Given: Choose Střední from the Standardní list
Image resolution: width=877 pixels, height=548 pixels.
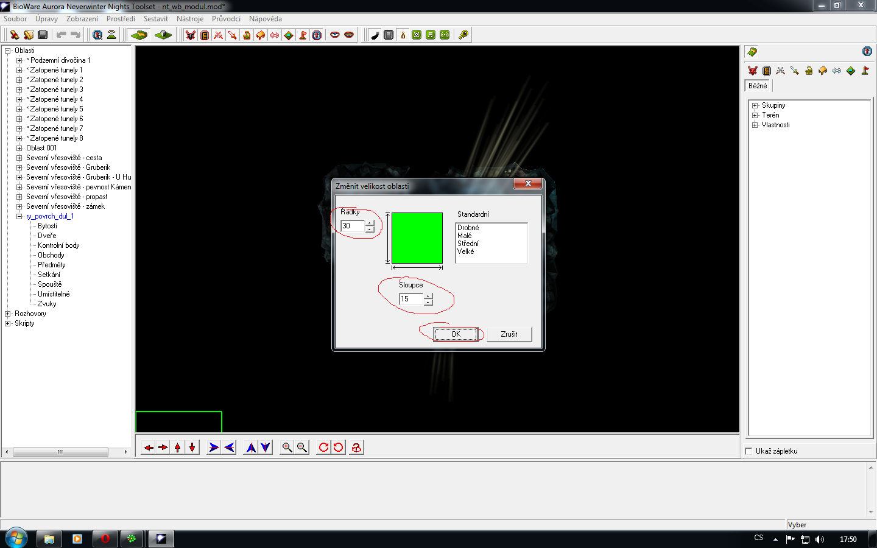Looking at the screenshot, I should (x=468, y=244).
